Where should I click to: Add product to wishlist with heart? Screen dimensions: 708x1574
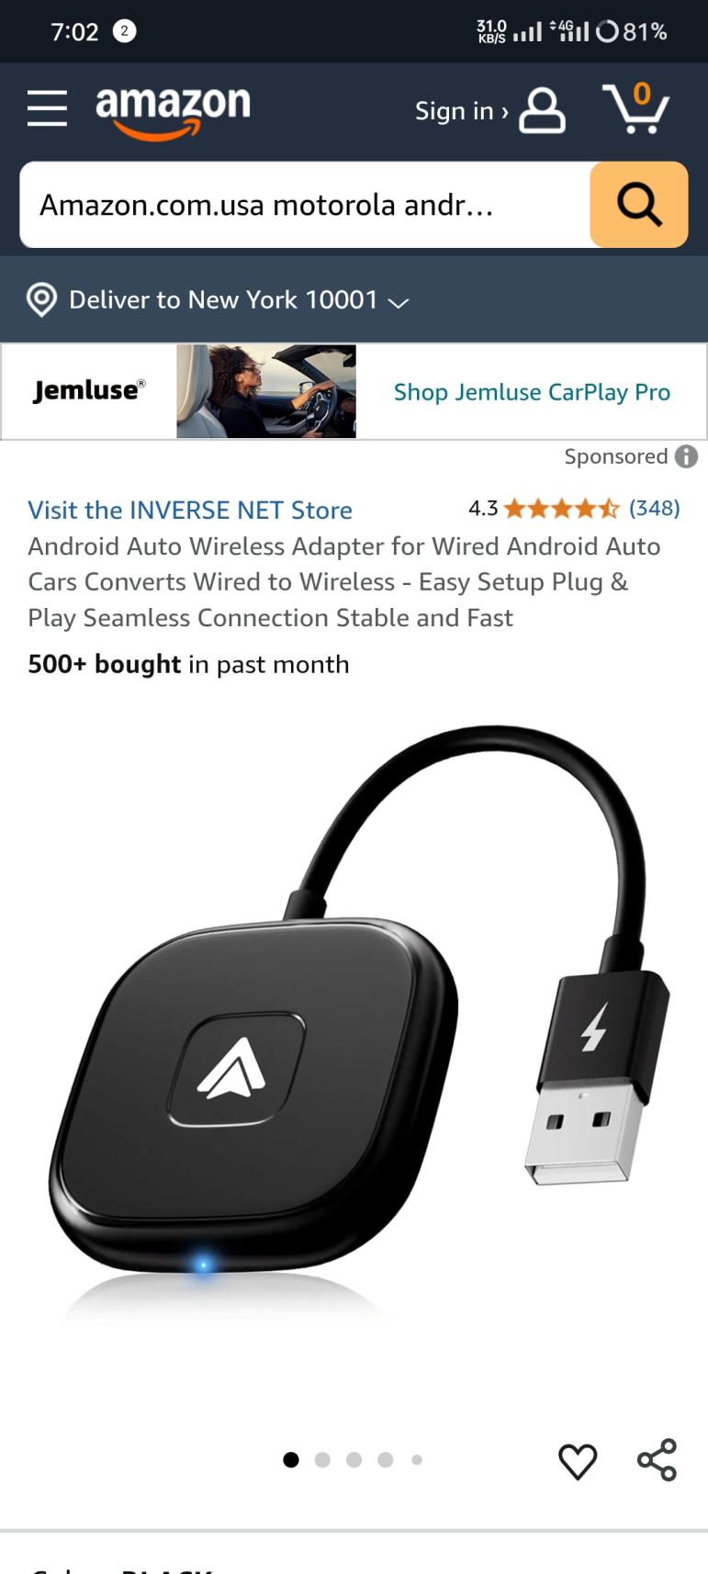578,1461
